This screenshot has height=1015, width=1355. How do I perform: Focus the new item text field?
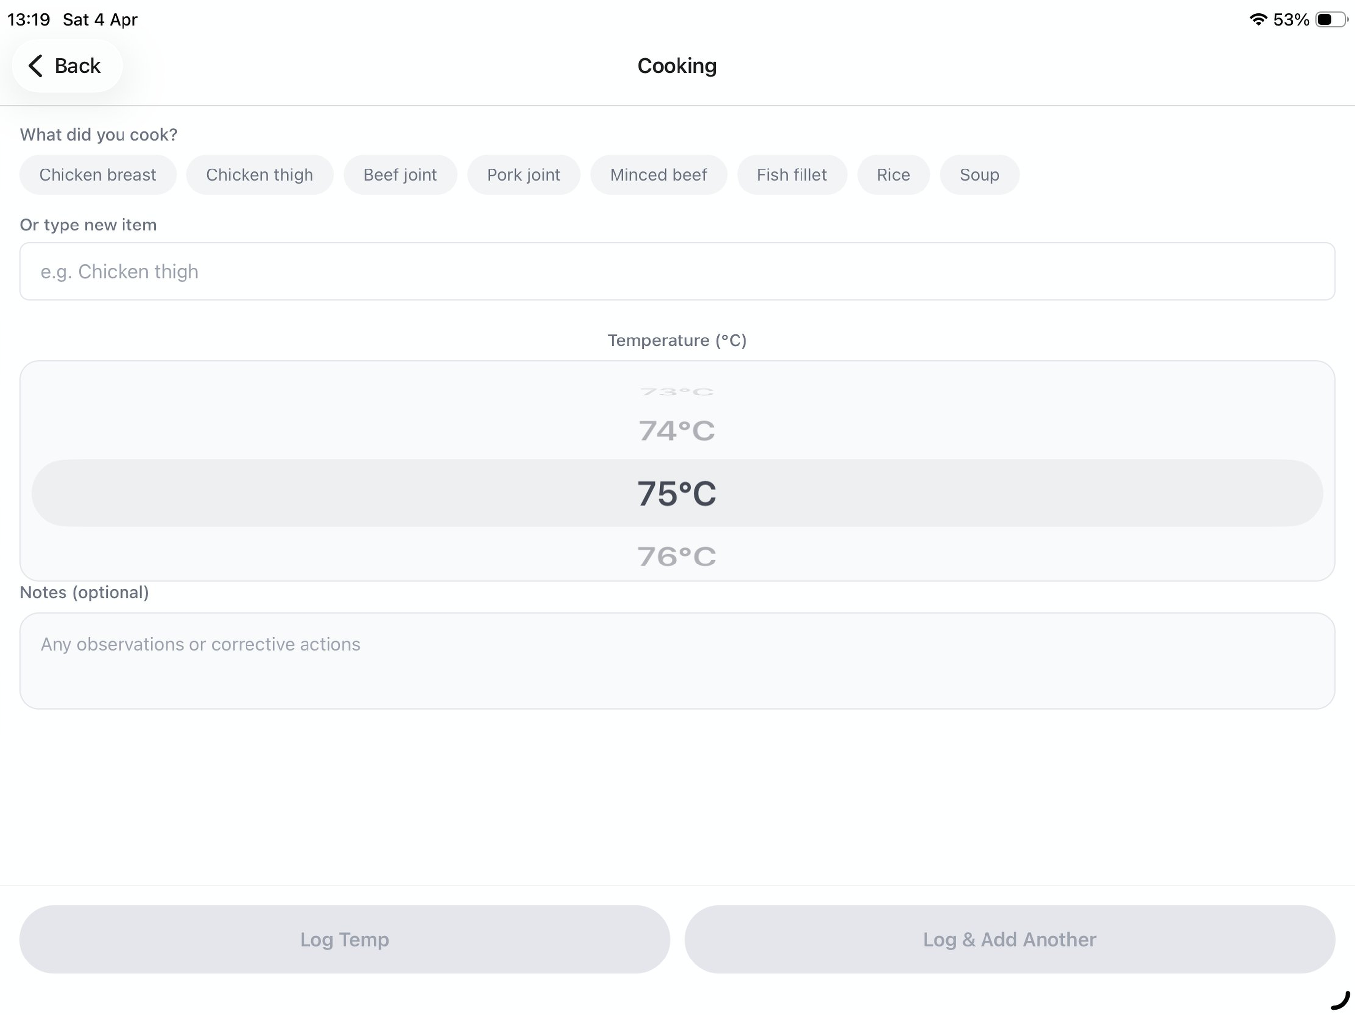pos(677,271)
